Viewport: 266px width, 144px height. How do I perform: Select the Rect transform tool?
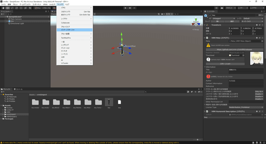pos(21,8)
